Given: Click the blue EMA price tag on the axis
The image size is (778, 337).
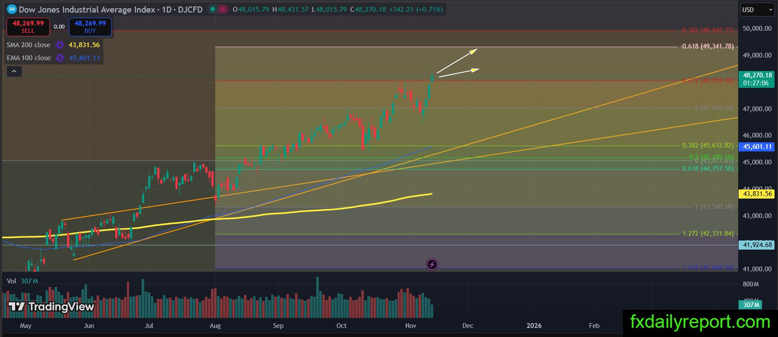Looking at the screenshot, I should click(x=757, y=147).
